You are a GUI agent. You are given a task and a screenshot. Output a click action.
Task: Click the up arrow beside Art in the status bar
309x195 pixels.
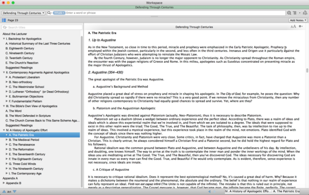(x=4, y=191)
